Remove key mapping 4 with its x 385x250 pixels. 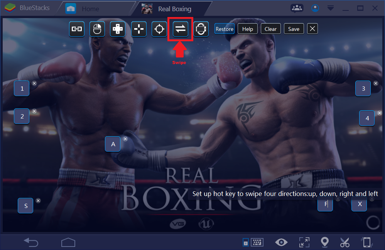[380, 113]
